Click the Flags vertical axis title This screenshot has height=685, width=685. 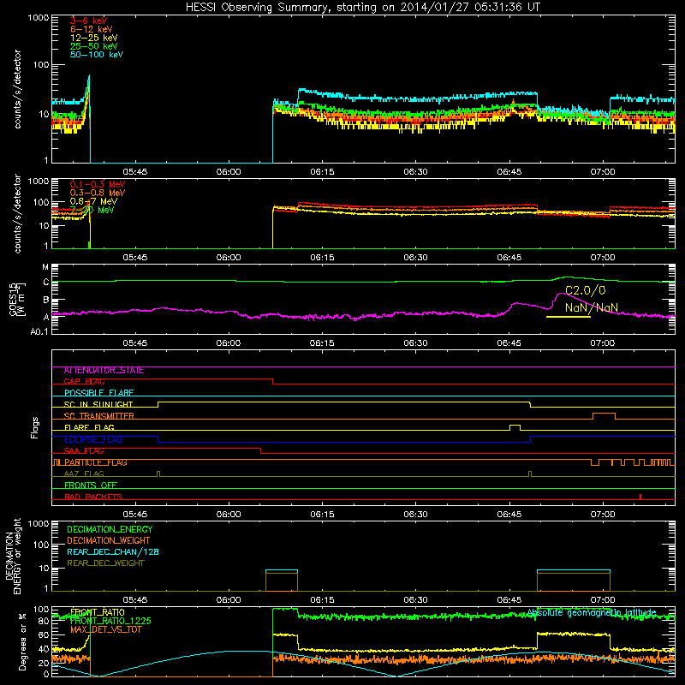35,427
